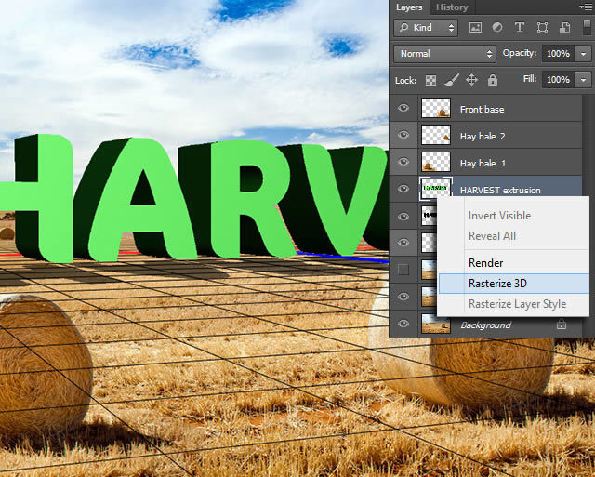Filter layers by adjustment layer icon

(x=497, y=27)
